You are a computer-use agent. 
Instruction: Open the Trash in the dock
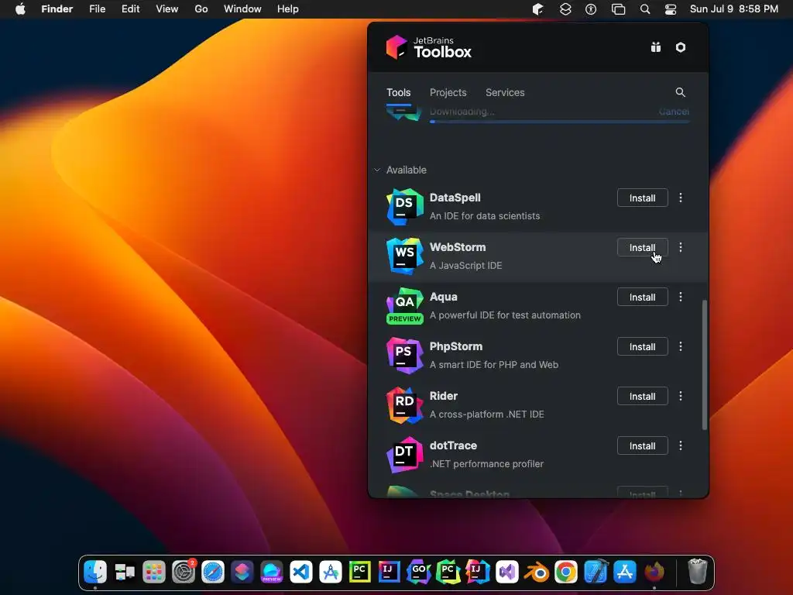click(x=698, y=573)
